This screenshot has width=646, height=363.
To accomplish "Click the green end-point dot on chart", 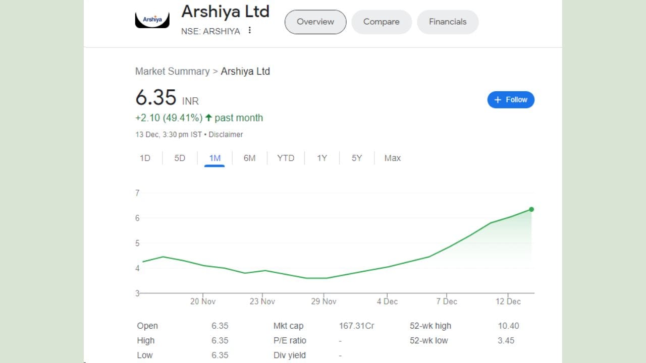I will (x=531, y=209).
